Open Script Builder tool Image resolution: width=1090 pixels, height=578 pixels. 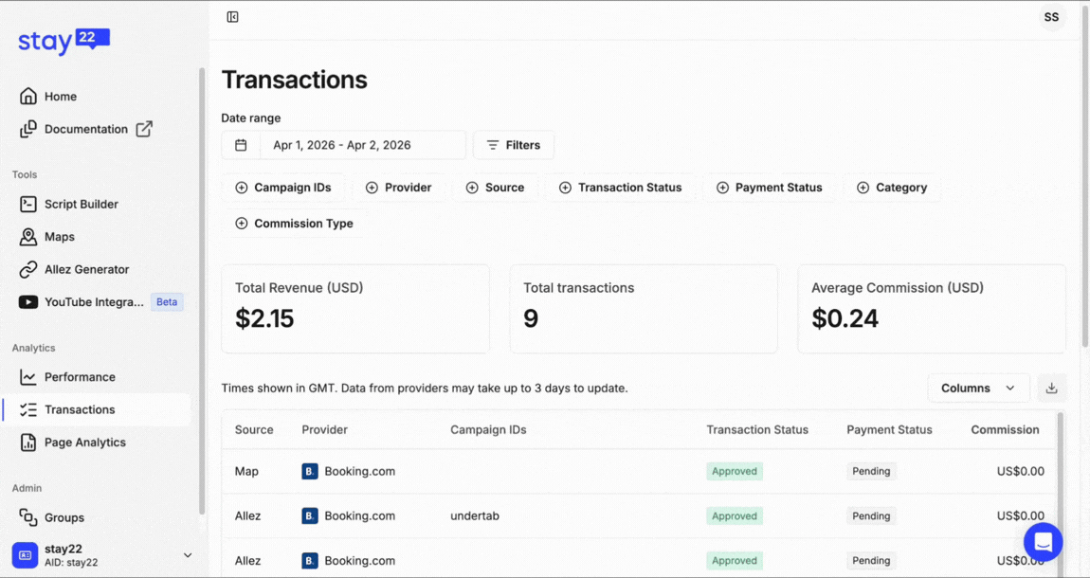tap(81, 204)
